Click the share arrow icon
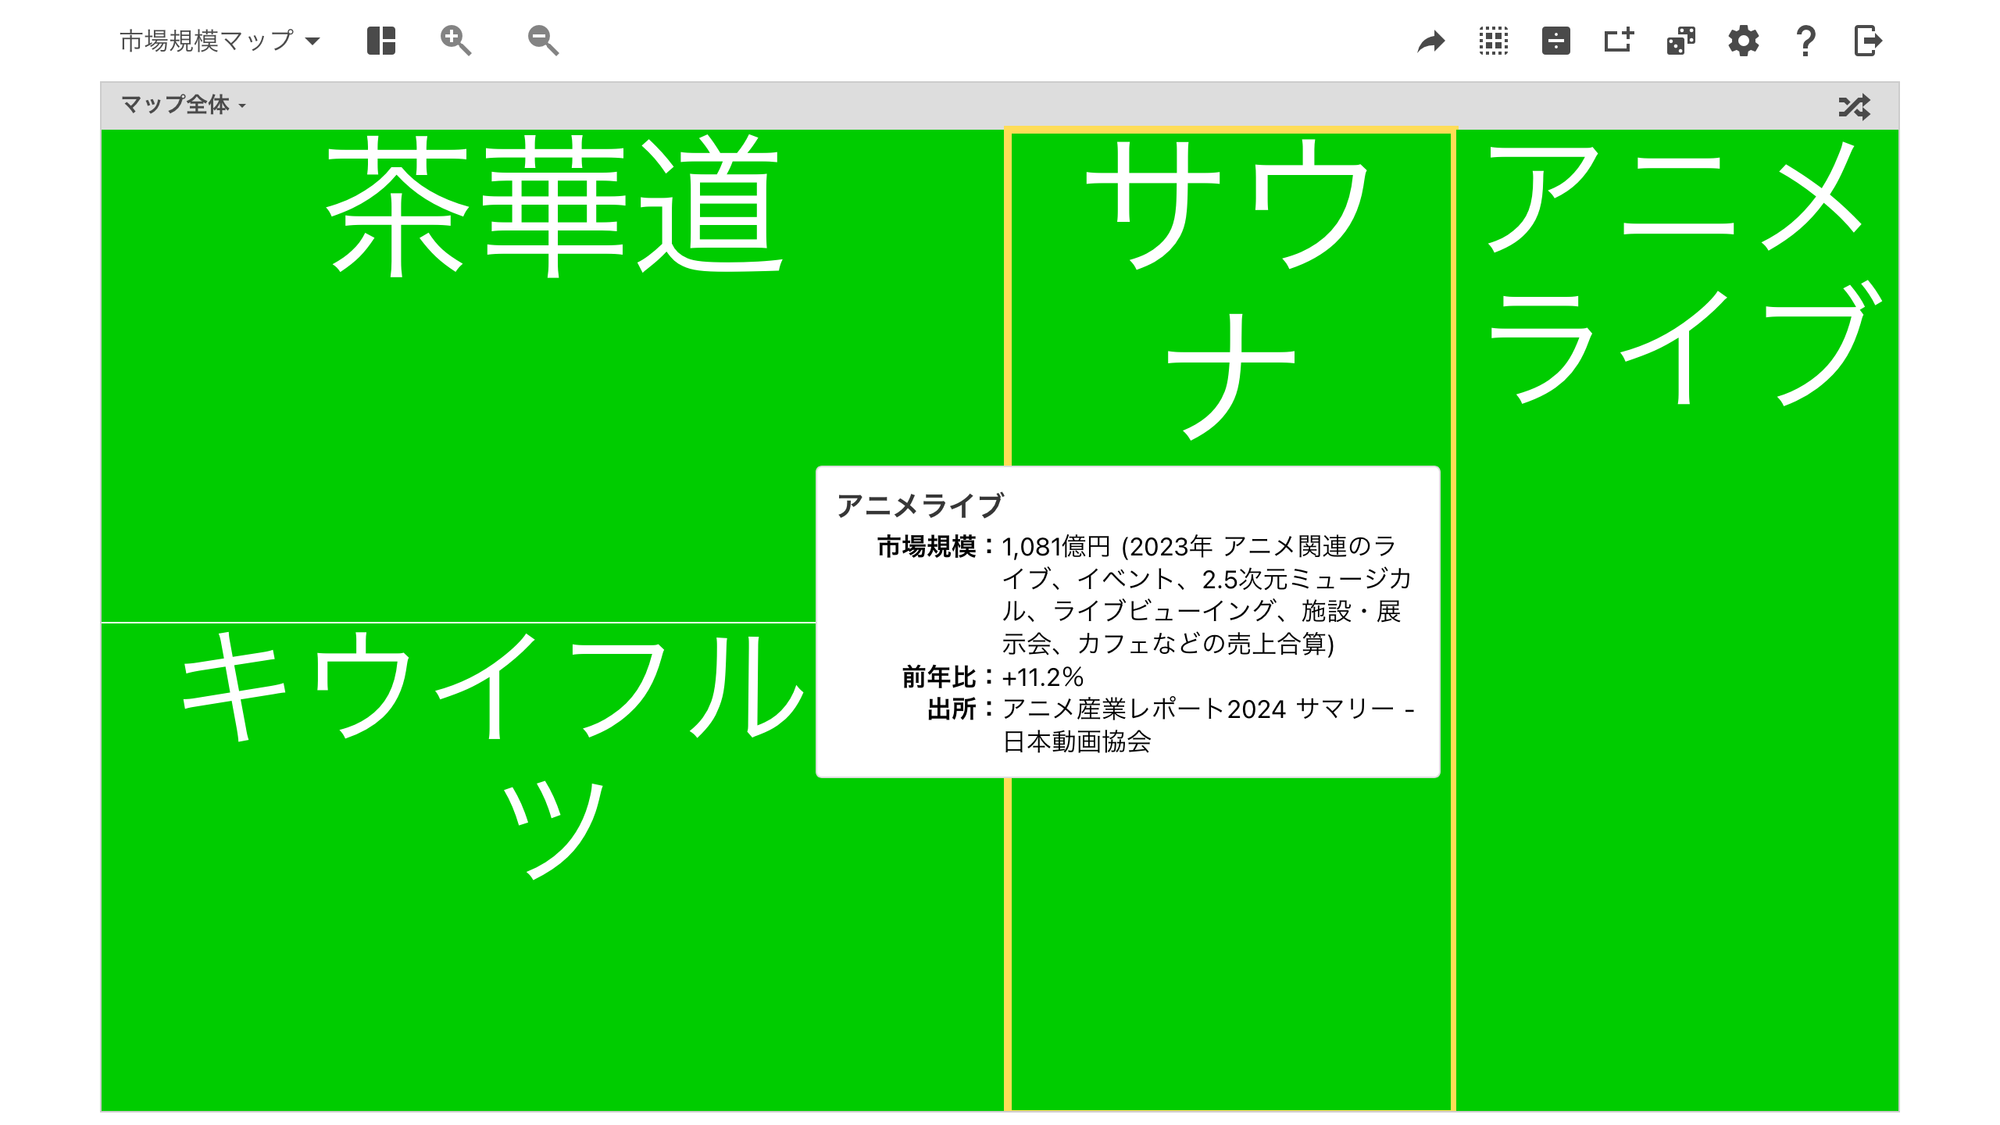2000x1125 pixels. 1431,41
